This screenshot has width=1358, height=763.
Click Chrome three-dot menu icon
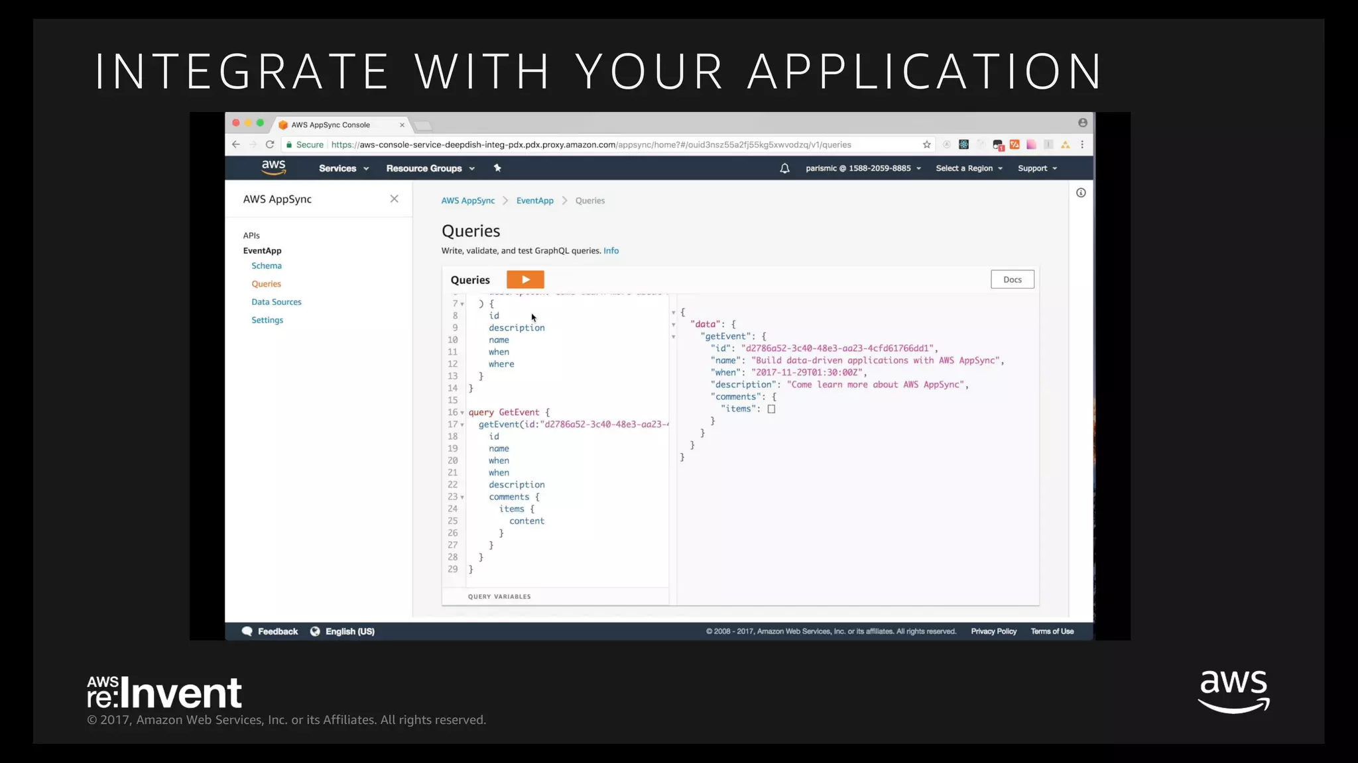pos(1082,144)
